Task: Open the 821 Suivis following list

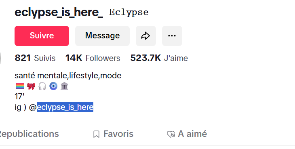Action: click(35, 58)
